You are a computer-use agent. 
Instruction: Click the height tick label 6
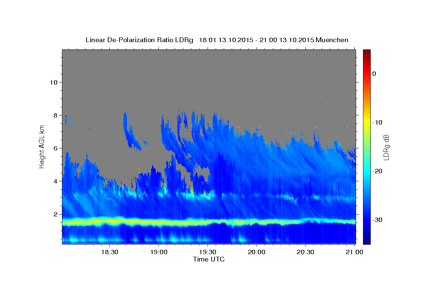[55, 148]
